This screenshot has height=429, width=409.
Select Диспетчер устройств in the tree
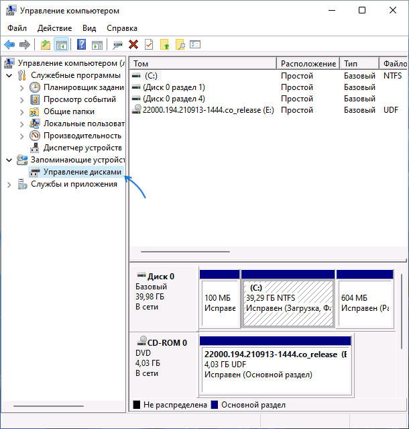[x=82, y=148]
